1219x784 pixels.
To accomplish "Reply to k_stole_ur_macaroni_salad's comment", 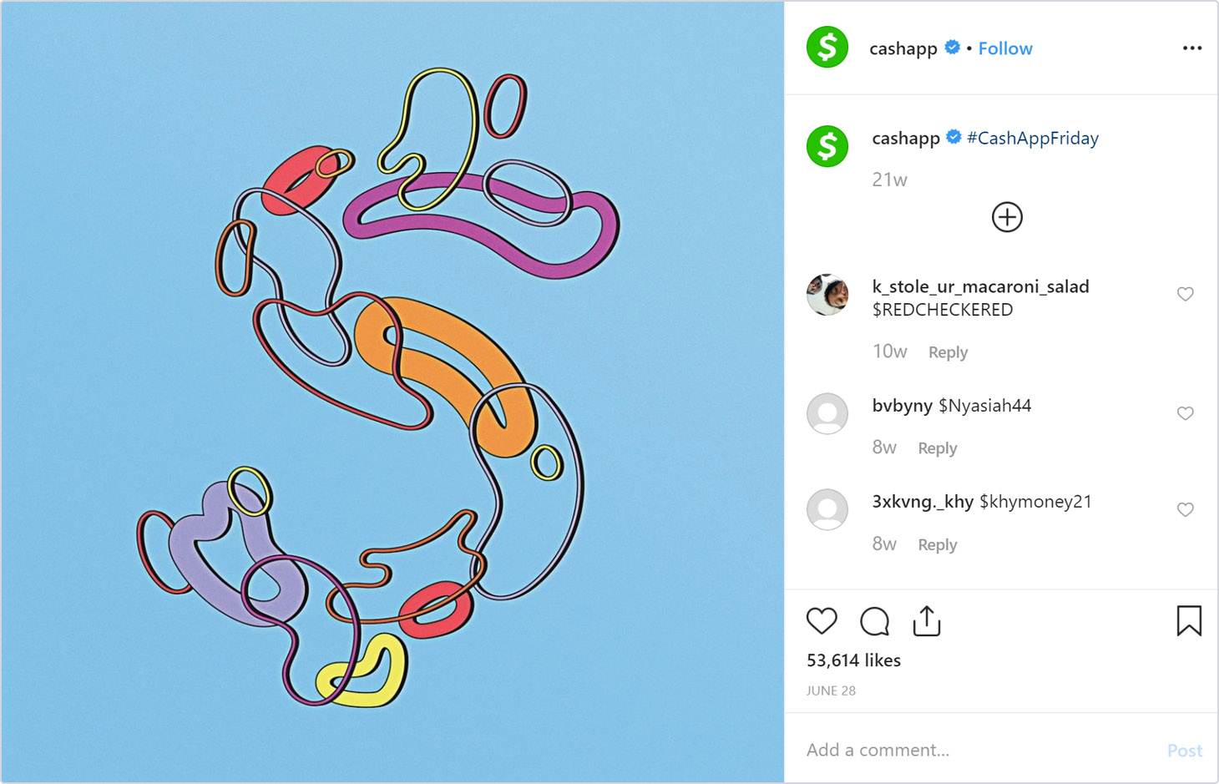I will pyautogui.click(x=948, y=352).
